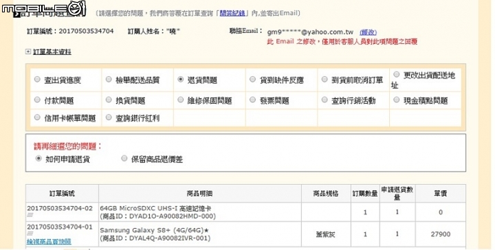Pick the 現金積點問題 radio option

coord(397,100)
